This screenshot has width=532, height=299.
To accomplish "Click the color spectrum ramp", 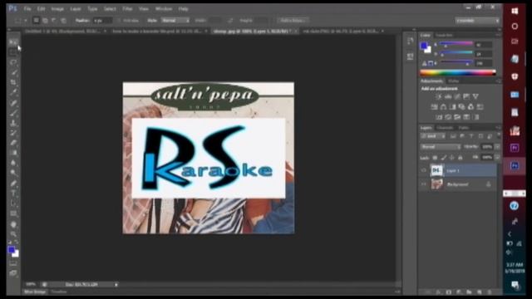I will (458, 72).
